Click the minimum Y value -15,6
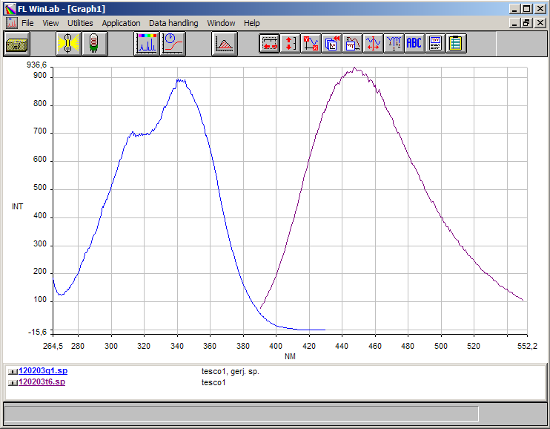Viewport: 550px width, 429px height. 37,333
